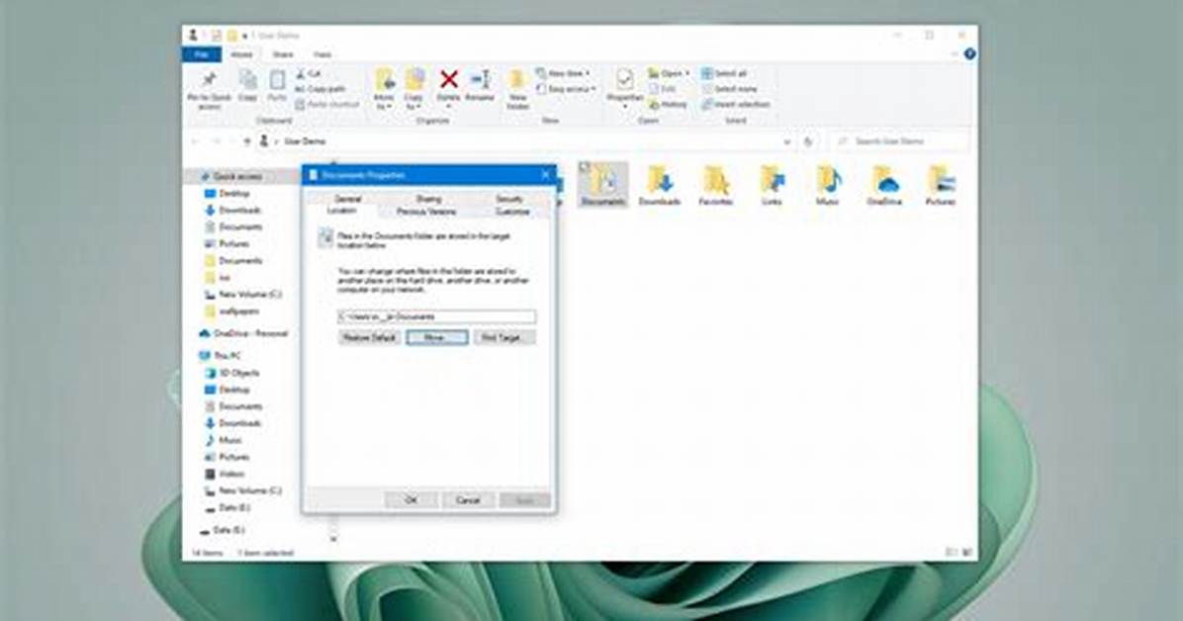Switch to the Share ribbon tab
The image size is (1183, 621).
coord(283,54)
